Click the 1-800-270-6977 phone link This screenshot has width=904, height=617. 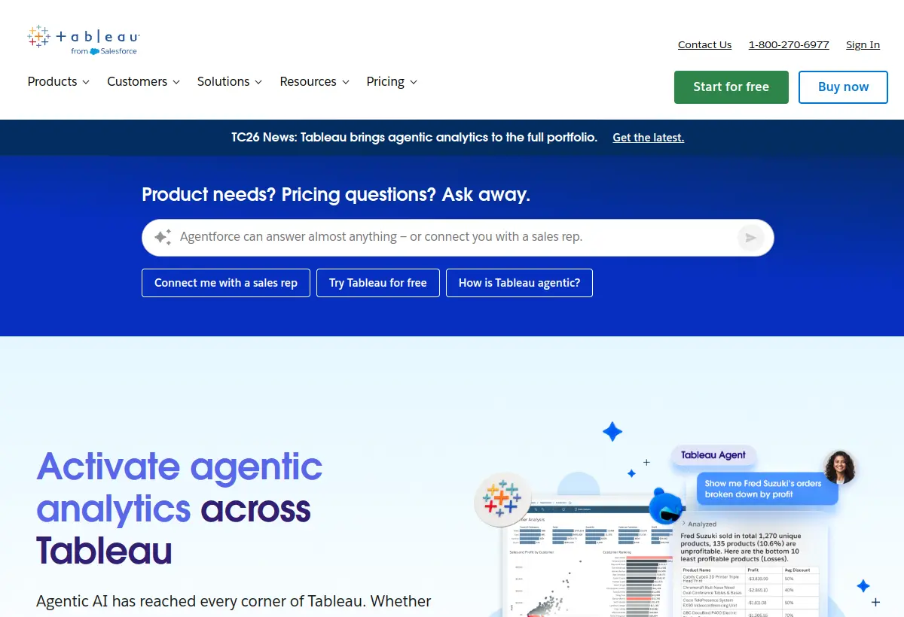[789, 44]
